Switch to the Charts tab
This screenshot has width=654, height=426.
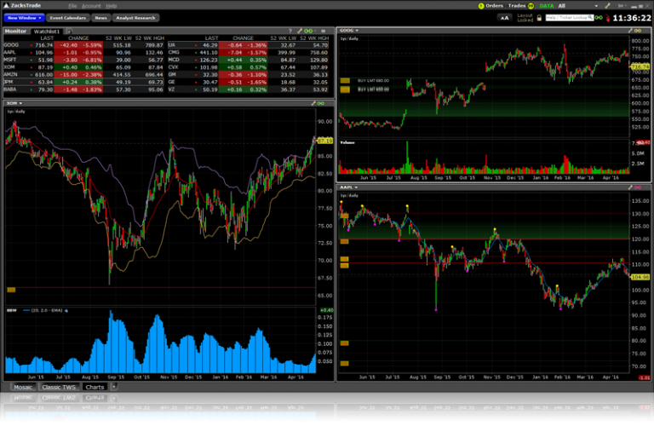(95, 387)
